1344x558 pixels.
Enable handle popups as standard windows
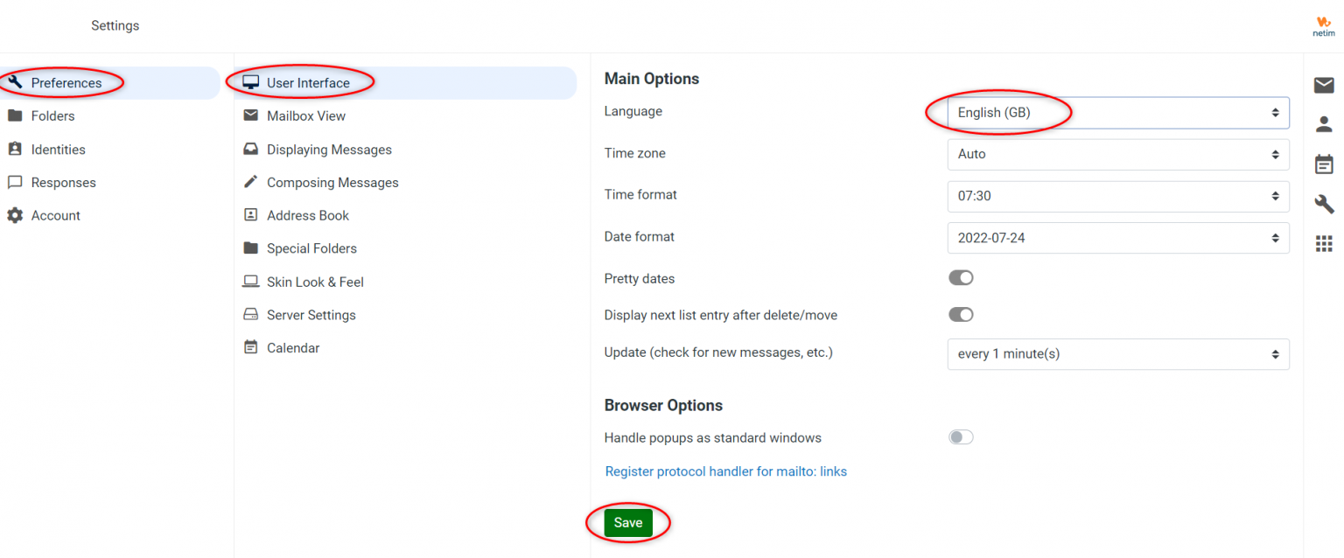pos(960,436)
